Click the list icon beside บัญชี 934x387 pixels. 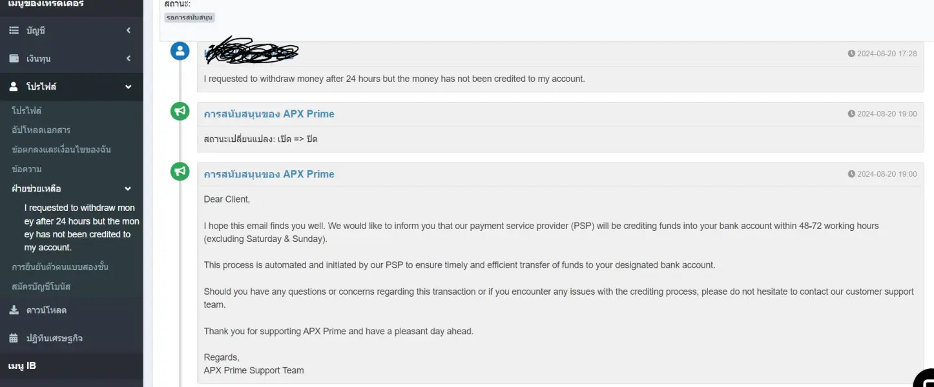pyautogui.click(x=14, y=30)
